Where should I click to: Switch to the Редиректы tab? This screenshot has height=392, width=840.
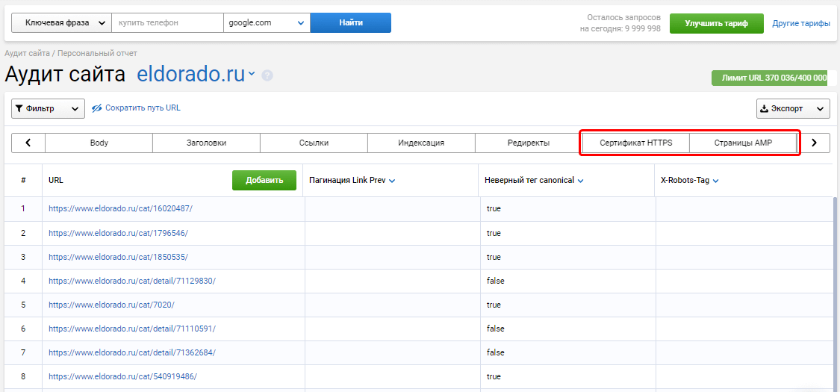click(528, 143)
